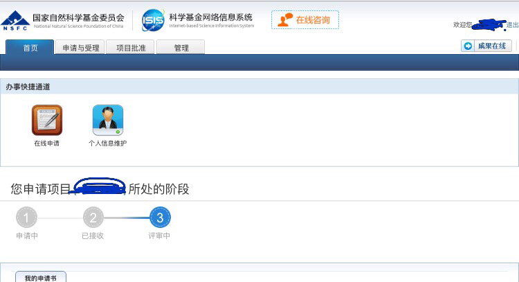519x282 pixels.
Task: Open the 项目批准 tab
Action: (x=131, y=48)
